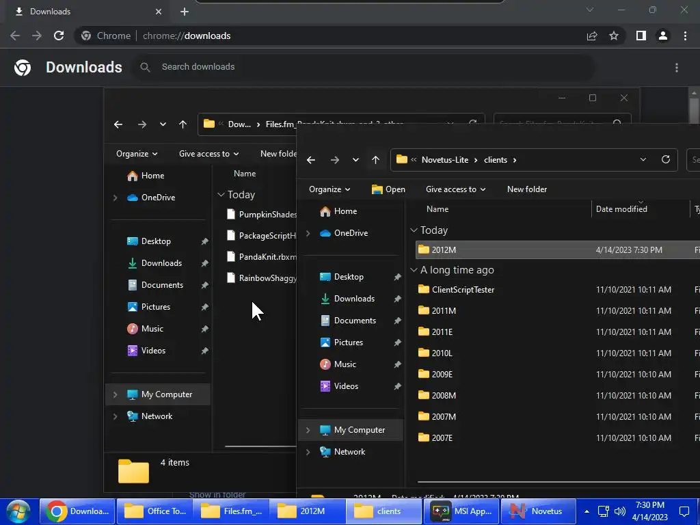Refresh the clients folder view
This screenshot has width=700, height=525.
pos(666,159)
